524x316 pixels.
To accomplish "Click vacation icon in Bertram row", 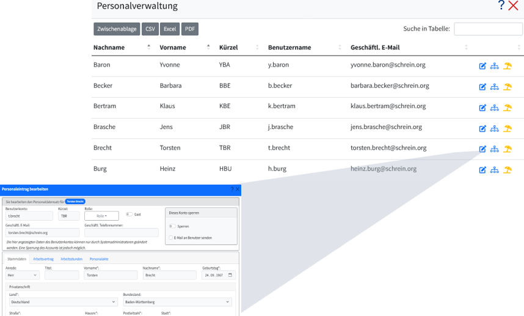I will [x=508, y=108].
